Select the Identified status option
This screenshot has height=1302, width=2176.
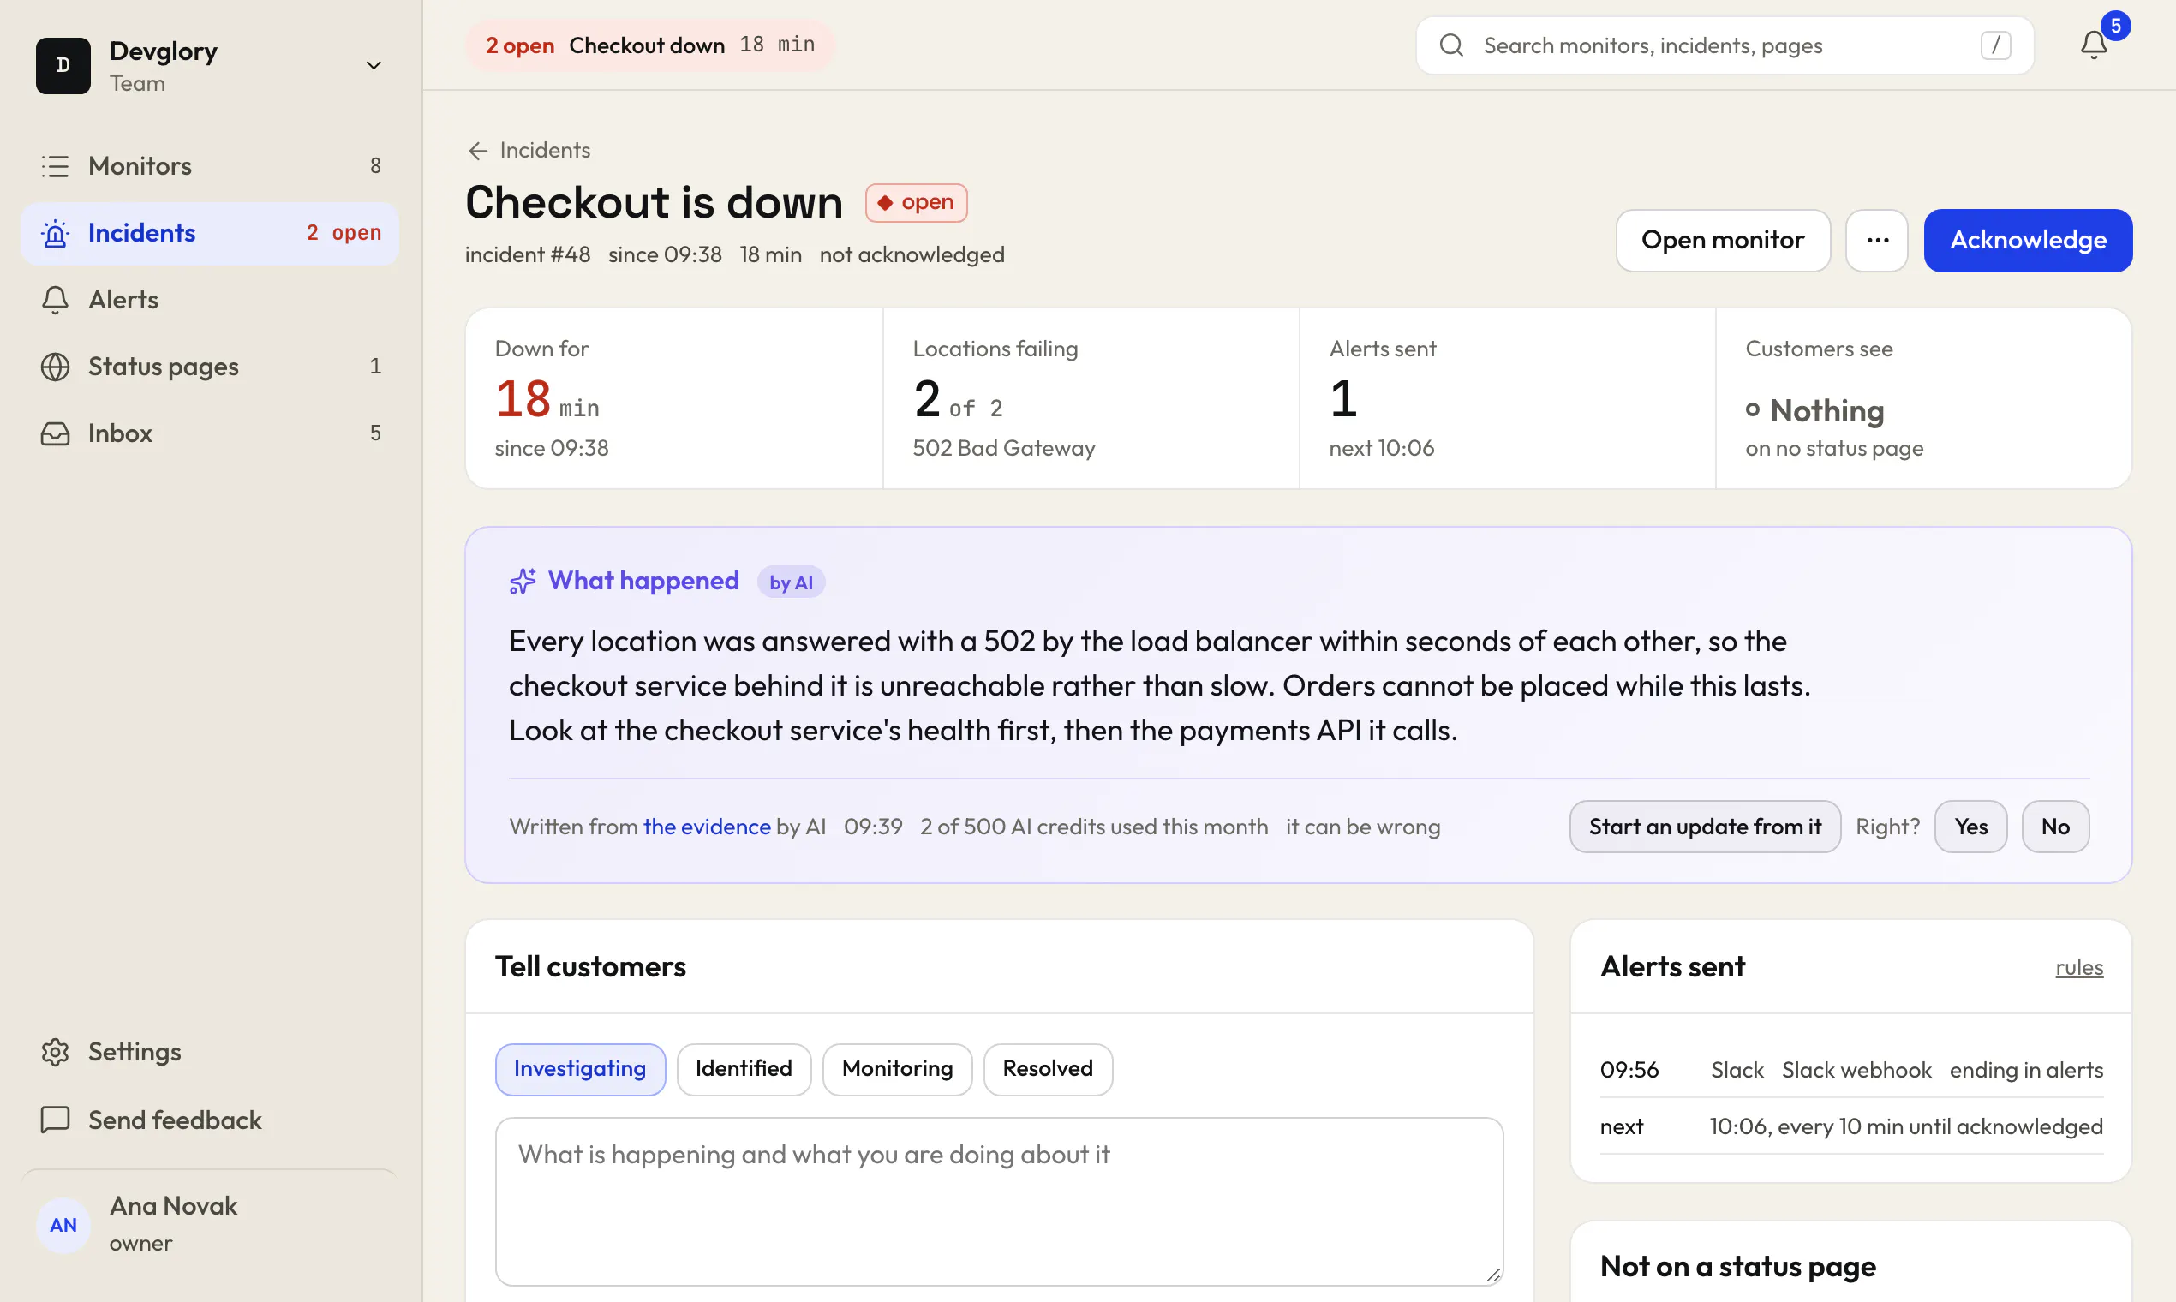743,1069
